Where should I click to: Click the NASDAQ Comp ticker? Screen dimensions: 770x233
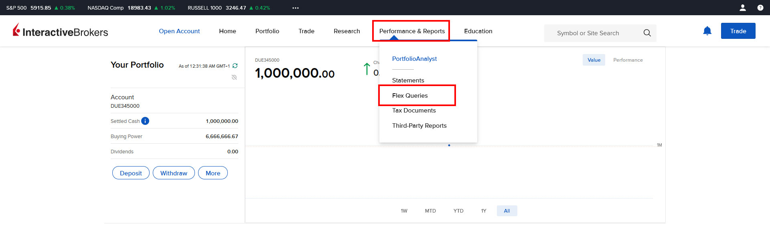(x=131, y=8)
